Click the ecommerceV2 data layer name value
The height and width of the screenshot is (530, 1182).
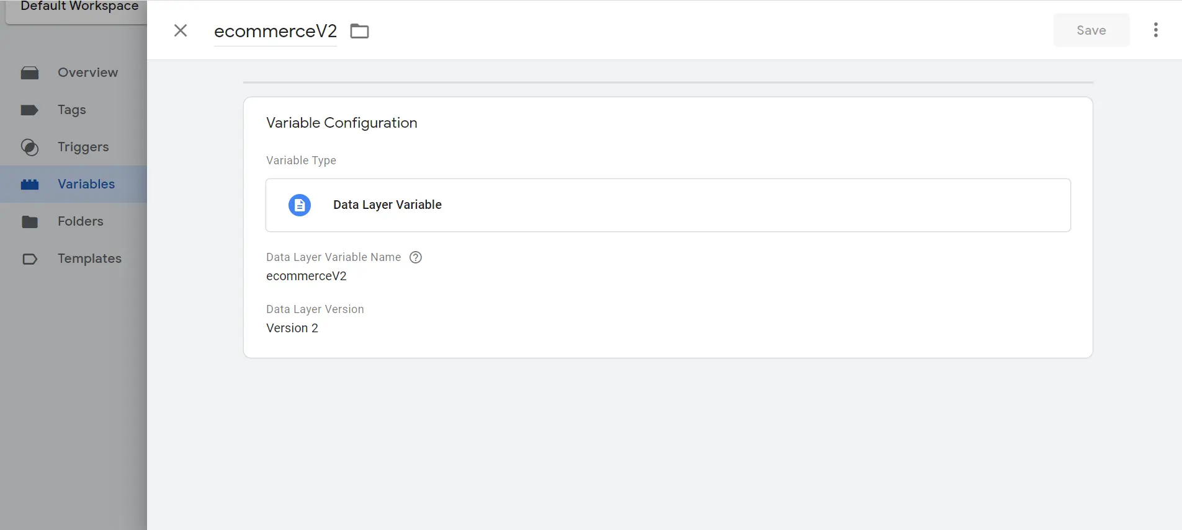point(306,276)
